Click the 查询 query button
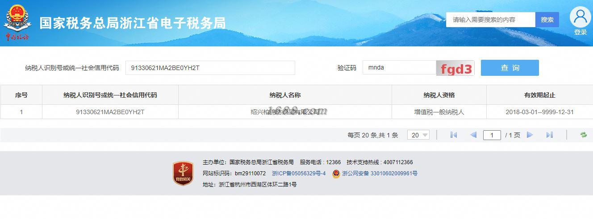The height and width of the screenshot is (219, 593). [510, 68]
